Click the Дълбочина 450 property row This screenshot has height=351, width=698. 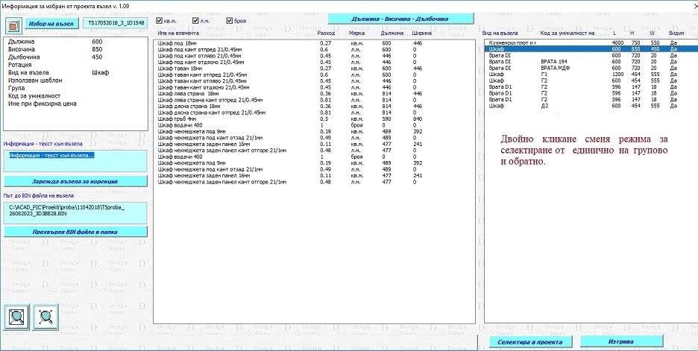click(75, 57)
